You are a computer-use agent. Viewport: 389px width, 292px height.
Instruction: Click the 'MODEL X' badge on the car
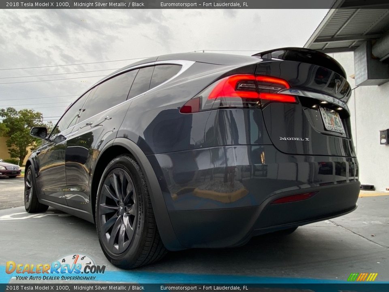coord(294,139)
